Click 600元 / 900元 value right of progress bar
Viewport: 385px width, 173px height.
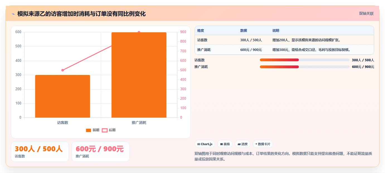363,67
